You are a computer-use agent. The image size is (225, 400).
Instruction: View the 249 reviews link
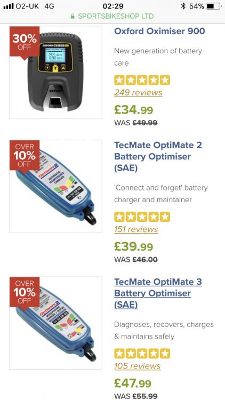pos(138,92)
